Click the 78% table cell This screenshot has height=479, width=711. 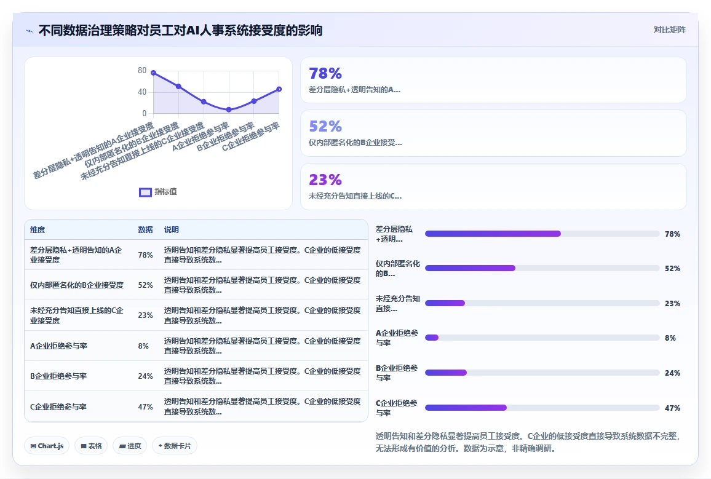145,255
